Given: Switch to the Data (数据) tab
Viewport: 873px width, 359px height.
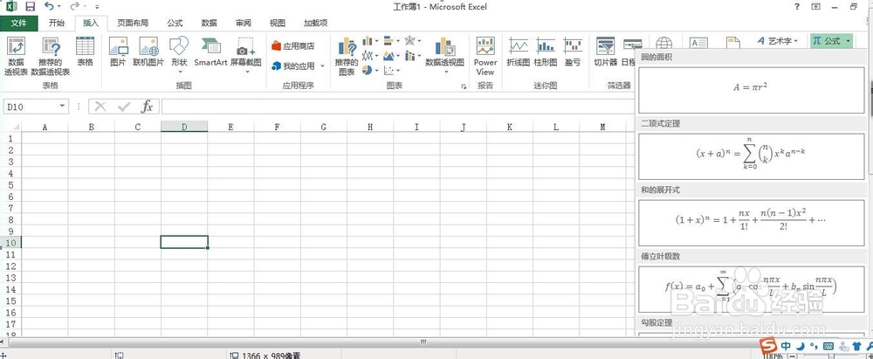Looking at the screenshot, I should (210, 23).
